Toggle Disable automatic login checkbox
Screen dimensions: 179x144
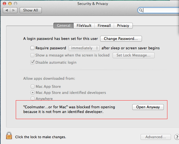pos(32,62)
